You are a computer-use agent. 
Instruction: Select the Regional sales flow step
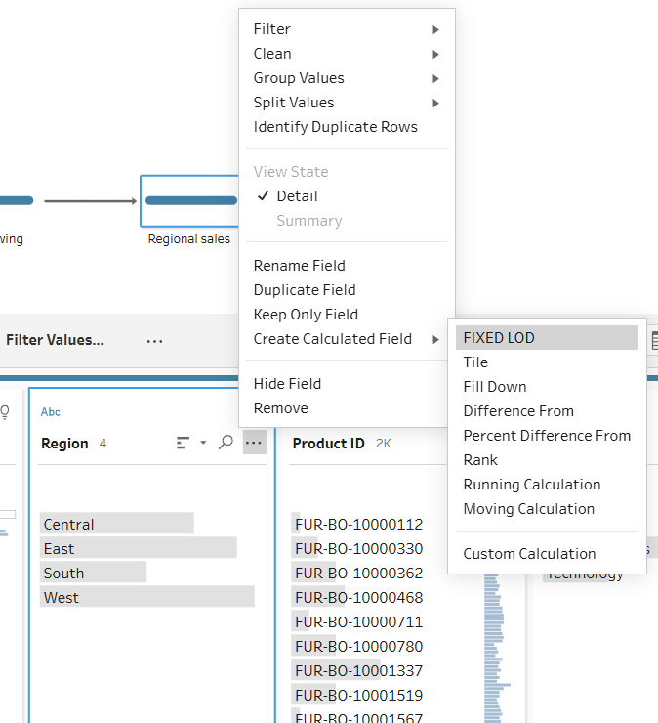pyautogui.click(x=189, y=200)
